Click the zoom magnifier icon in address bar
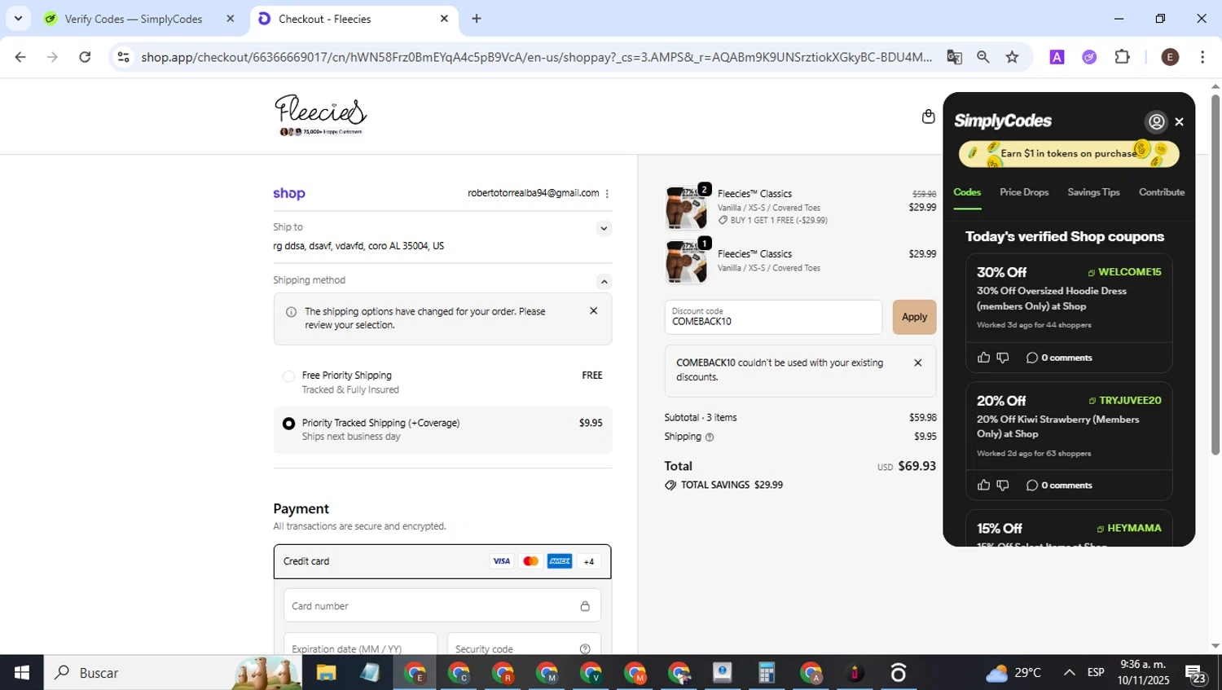 983,57
